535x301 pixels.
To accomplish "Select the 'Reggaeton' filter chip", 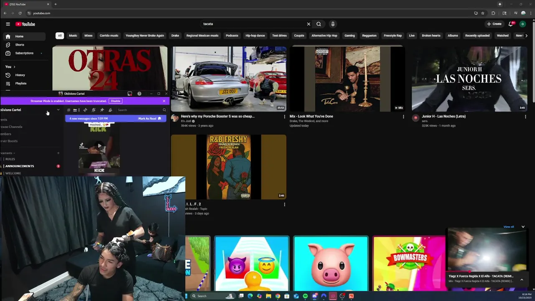I will tap(369, 36).
